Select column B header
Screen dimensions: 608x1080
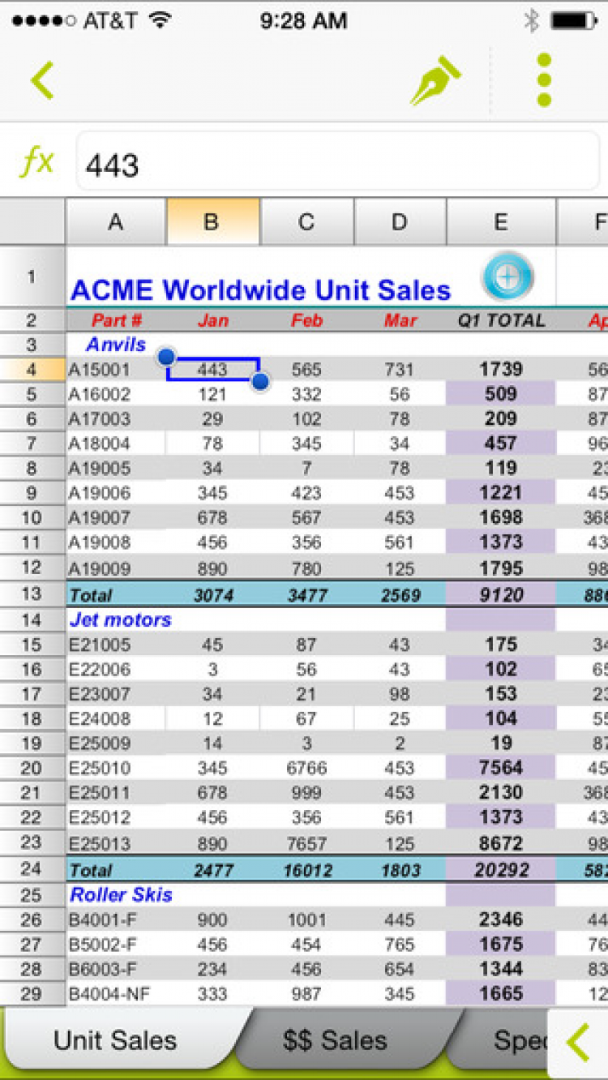coord(212,222)
